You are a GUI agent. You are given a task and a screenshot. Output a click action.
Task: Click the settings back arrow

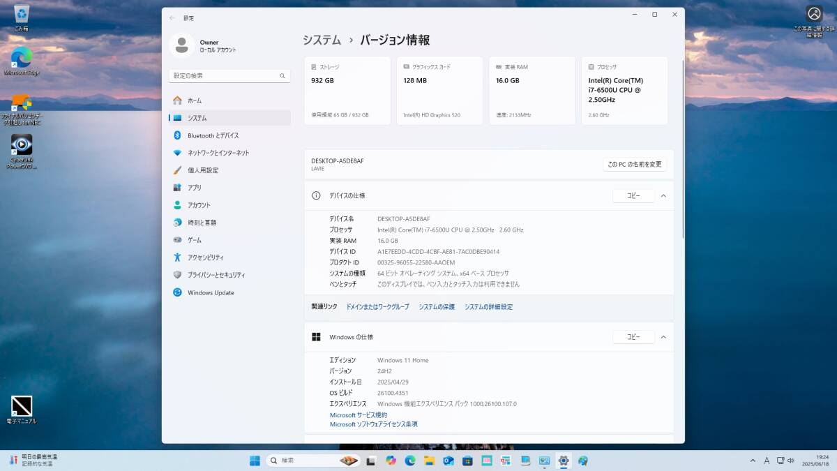pos(172,17)
